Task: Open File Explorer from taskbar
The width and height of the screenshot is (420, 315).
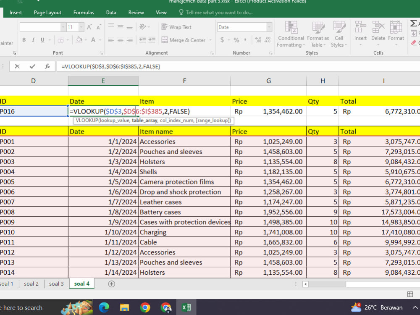Action: (125, 307)
